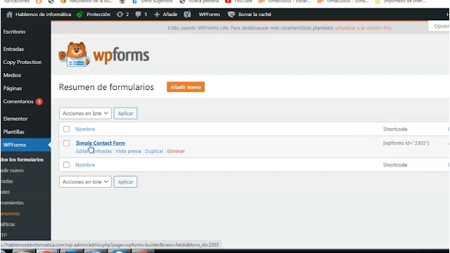
Task: Open Medios in the sidebar menu
Action: 12,75
